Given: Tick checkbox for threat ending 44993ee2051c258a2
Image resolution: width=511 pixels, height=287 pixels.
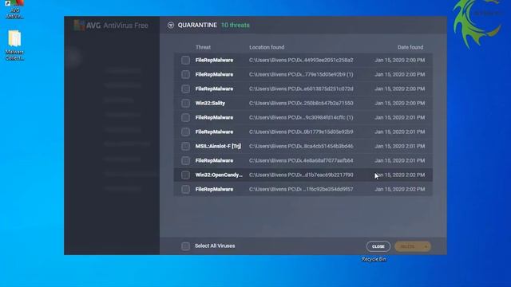Looking at the screenshot, I should [185, 61].
